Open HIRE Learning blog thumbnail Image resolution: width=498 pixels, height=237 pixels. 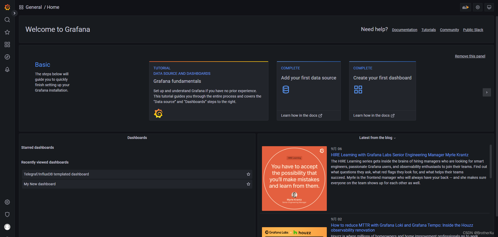coord(294,179)
